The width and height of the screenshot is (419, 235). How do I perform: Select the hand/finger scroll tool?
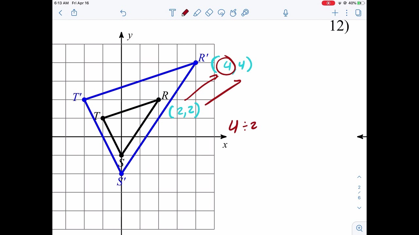coord(233,13)
